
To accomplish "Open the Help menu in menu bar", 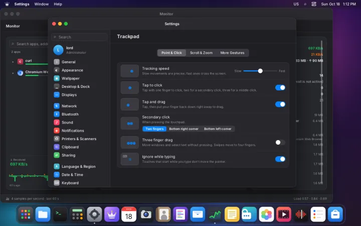I will coord(58,4).
